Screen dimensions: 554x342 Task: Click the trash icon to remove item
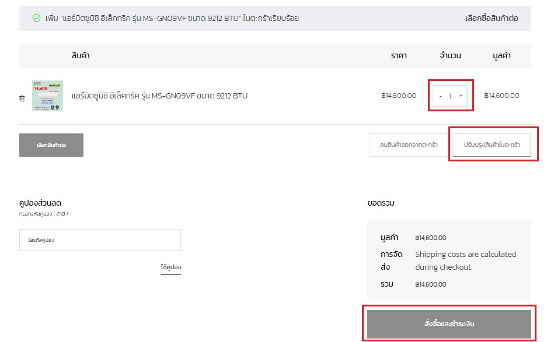22,98
